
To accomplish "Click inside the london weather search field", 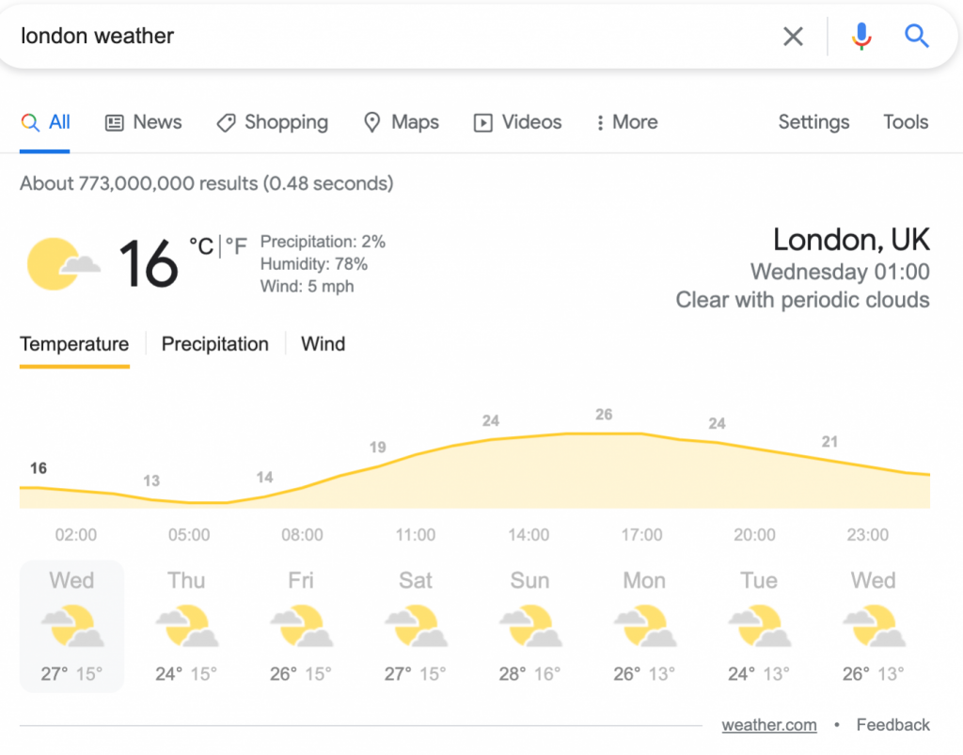I will click(x=393, y=37).
